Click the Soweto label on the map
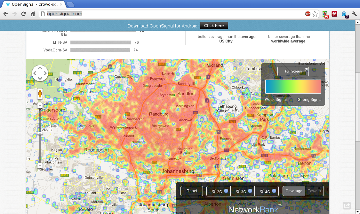This screenshot has width=360, height=214. [85, 209]
